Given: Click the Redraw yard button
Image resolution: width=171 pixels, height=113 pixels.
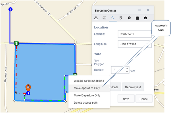Looking at the screenshot, I should 133,87.
